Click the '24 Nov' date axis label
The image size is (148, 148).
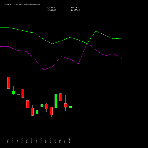coord(32,141)
